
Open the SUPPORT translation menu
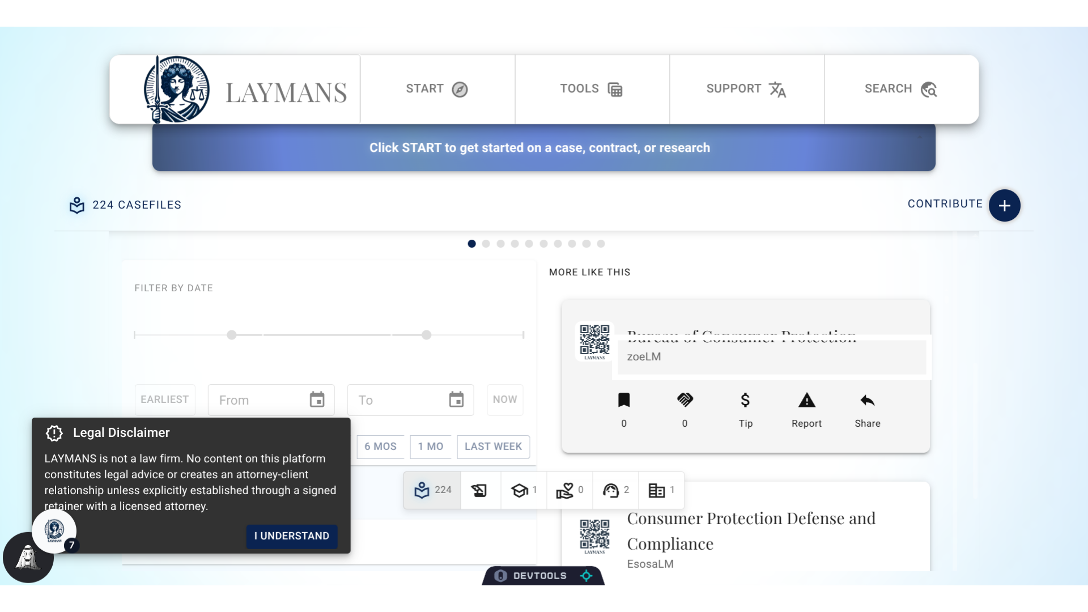click(746, 90)
